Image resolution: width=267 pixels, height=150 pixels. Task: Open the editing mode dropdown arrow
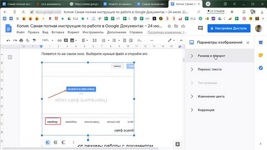pos(174,40)
